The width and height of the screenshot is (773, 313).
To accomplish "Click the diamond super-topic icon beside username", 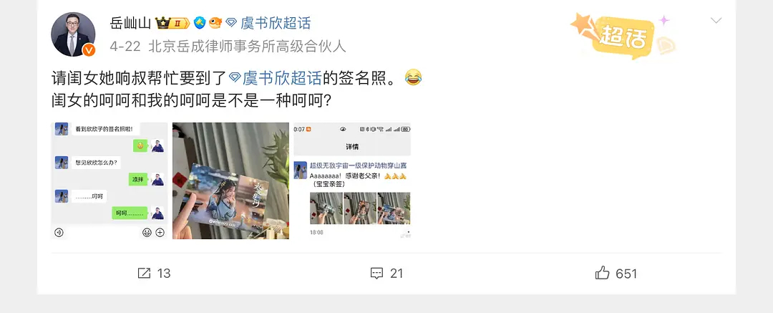I will click(x=231, y=23).
